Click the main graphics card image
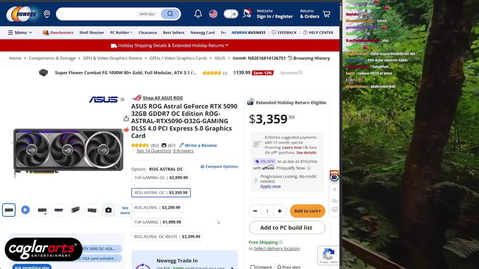The image size is (479, 269). (68, 153)
